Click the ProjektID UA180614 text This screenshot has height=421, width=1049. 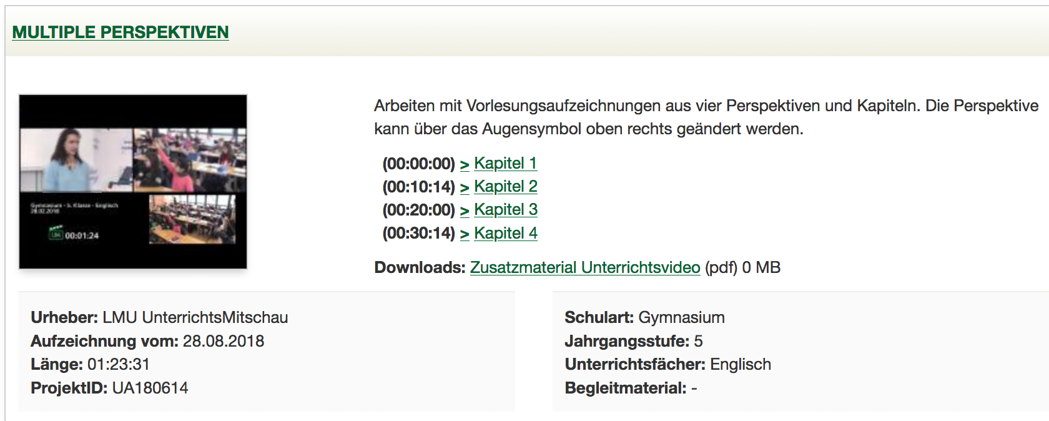[x=109, y=388]
